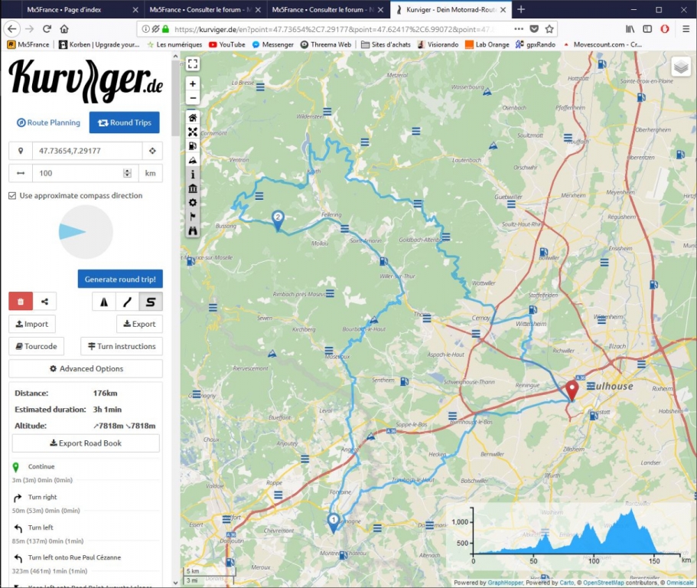
Task: Open the map layers selector
Action: click(x=681, y=67)
